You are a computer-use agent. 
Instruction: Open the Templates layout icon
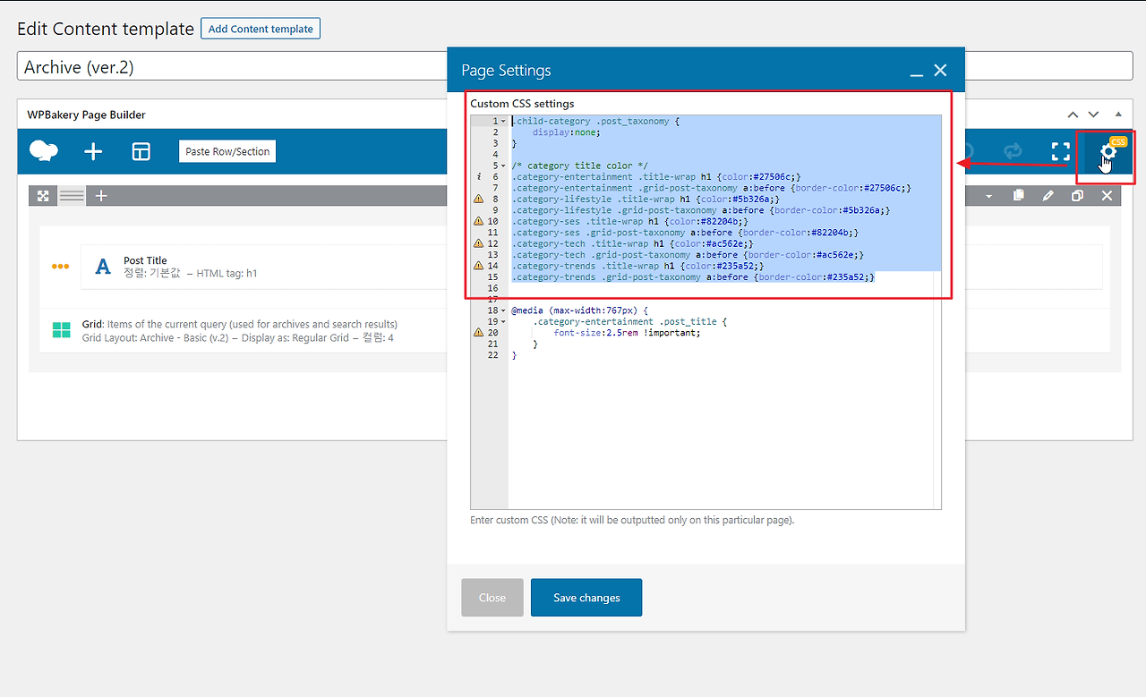(141, 151)
